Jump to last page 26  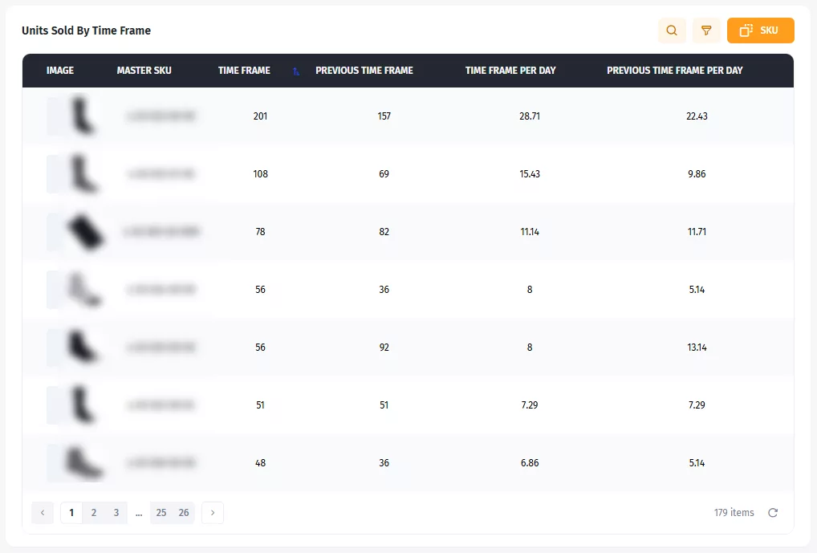click(x=184, y=513)
